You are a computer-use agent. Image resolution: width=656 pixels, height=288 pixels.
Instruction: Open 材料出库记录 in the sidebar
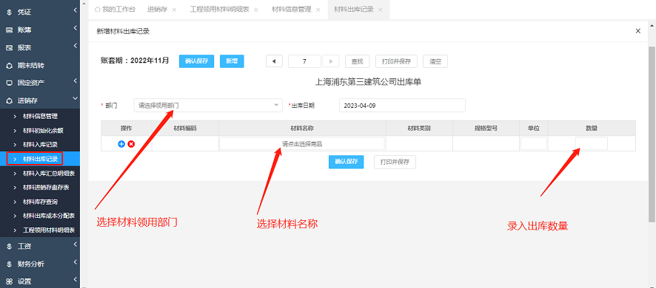(x=40, y=159)
